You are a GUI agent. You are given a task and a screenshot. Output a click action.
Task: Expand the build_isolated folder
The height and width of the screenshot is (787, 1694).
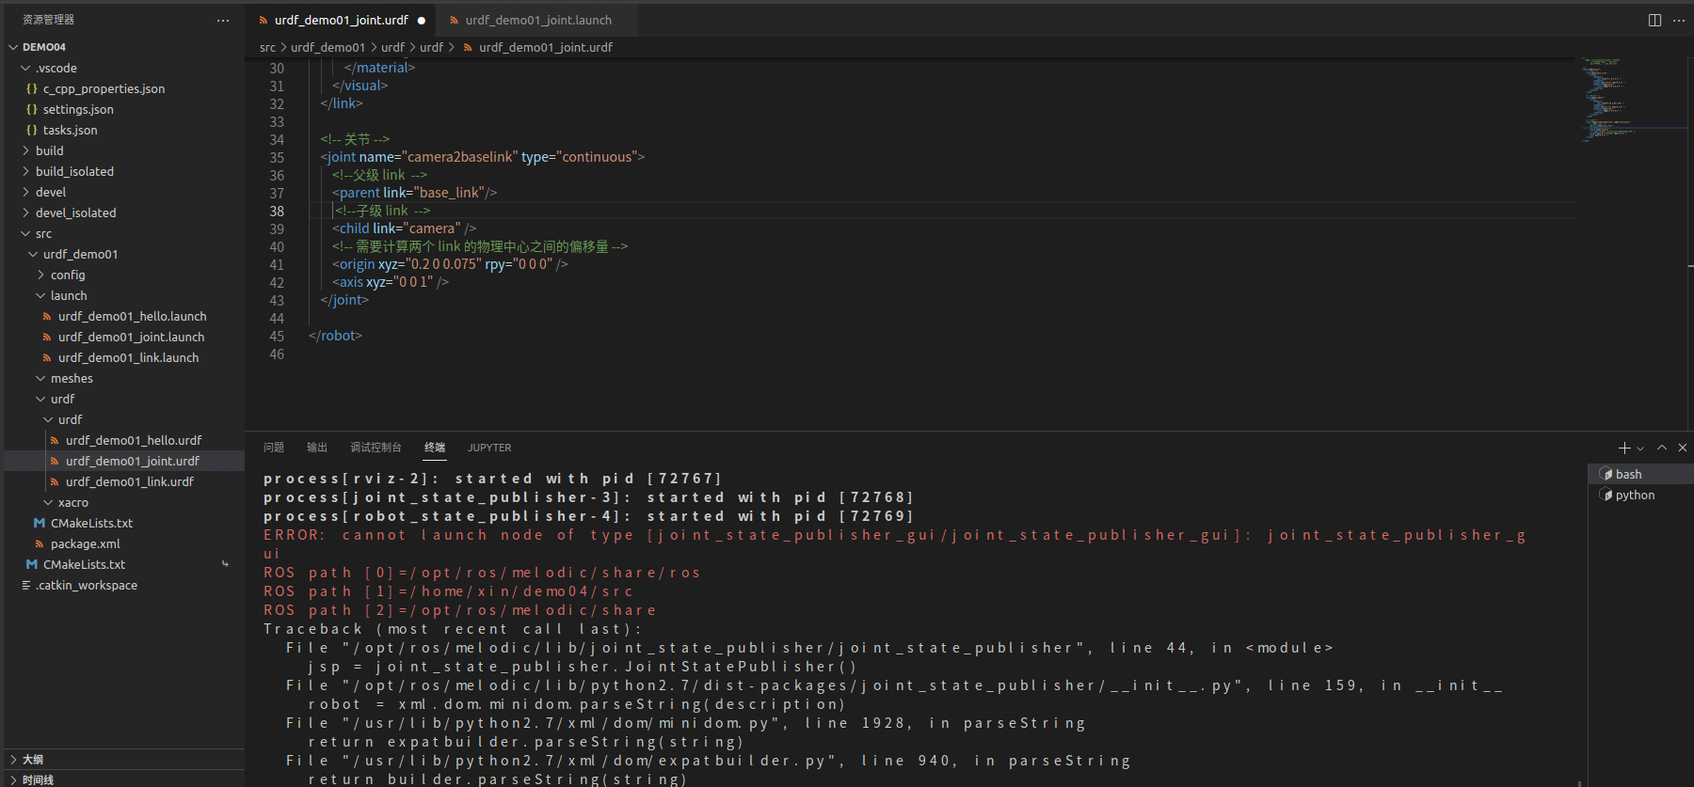point(26,171)
